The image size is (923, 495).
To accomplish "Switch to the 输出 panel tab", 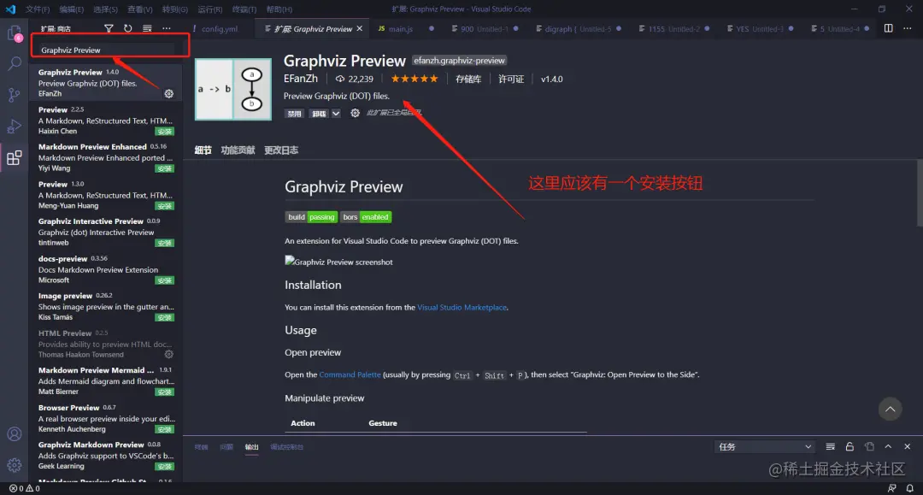I will click(251, 447).
